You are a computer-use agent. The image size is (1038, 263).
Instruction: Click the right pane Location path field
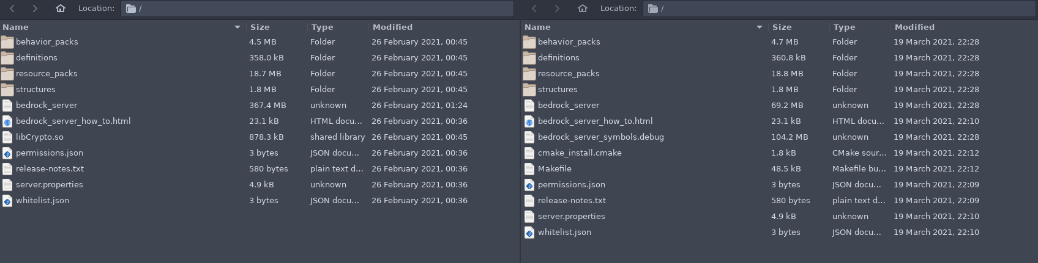[x=838, y=9]
